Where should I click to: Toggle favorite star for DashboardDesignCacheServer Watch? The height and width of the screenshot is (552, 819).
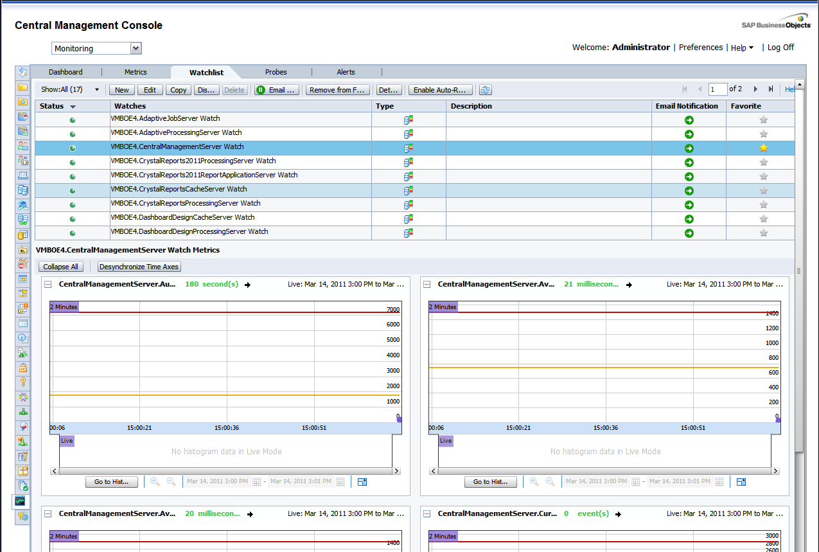coord(764,218)
